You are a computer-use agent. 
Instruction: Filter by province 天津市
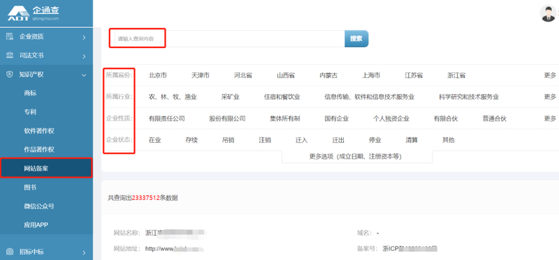coord(201,75)
